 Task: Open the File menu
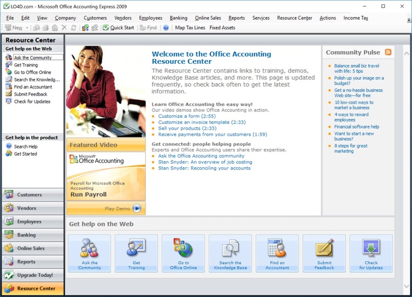(10, 18)
